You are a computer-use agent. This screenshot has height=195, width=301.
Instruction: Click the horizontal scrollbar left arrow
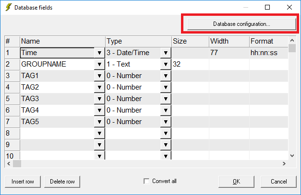pyautogui.click(x=9, y=163)
